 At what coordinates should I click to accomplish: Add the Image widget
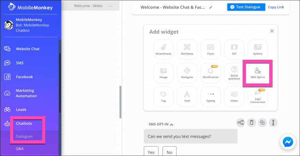(x=163, y=73)
